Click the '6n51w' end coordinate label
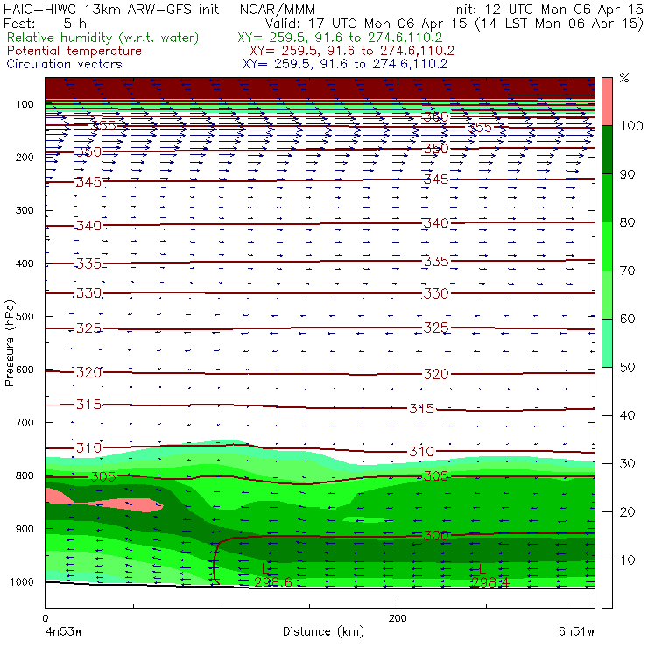 pos(576,631)
